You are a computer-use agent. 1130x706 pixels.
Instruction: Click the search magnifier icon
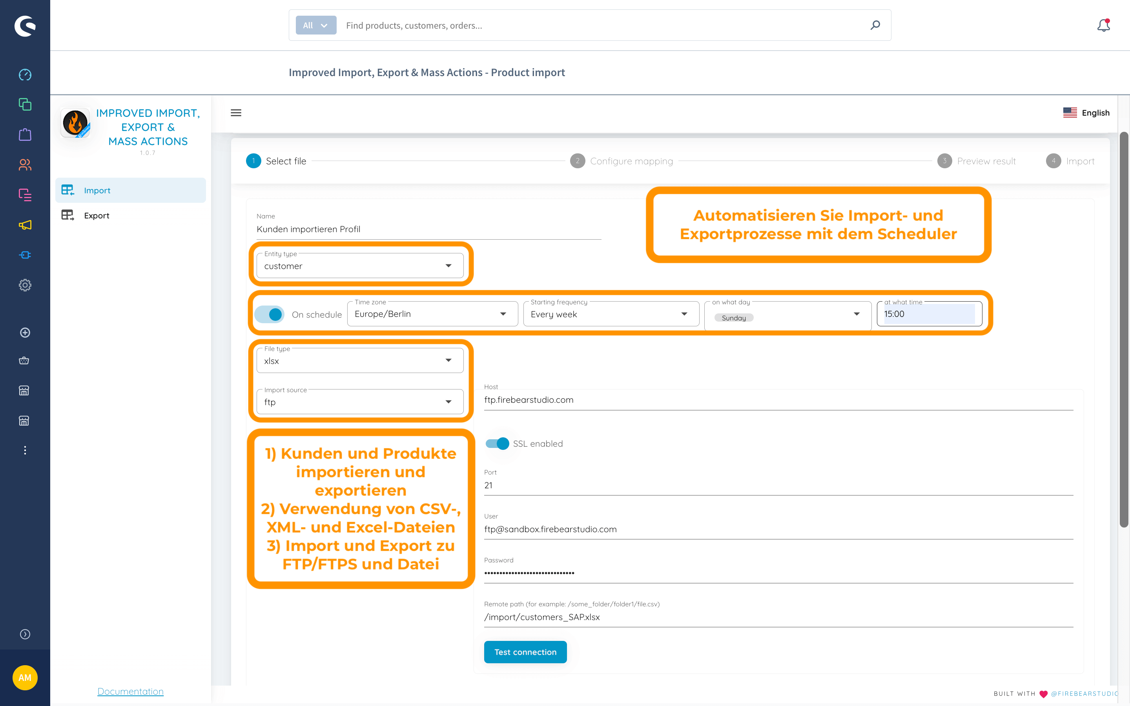(x=875, y=25)
